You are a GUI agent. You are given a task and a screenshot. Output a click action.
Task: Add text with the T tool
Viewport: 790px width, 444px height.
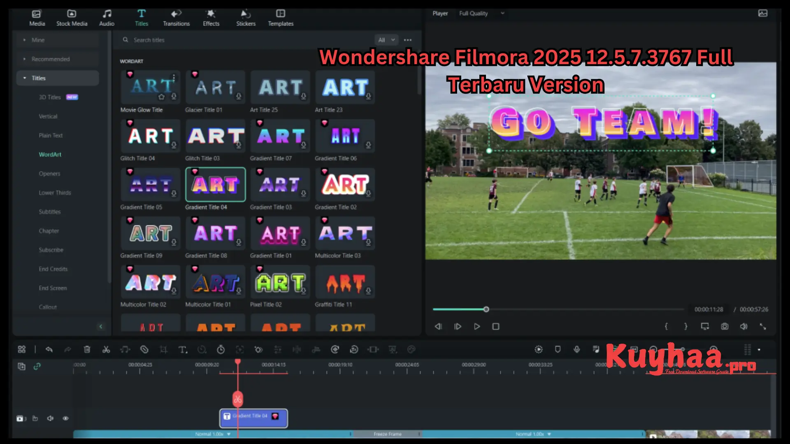coord(183,349)
